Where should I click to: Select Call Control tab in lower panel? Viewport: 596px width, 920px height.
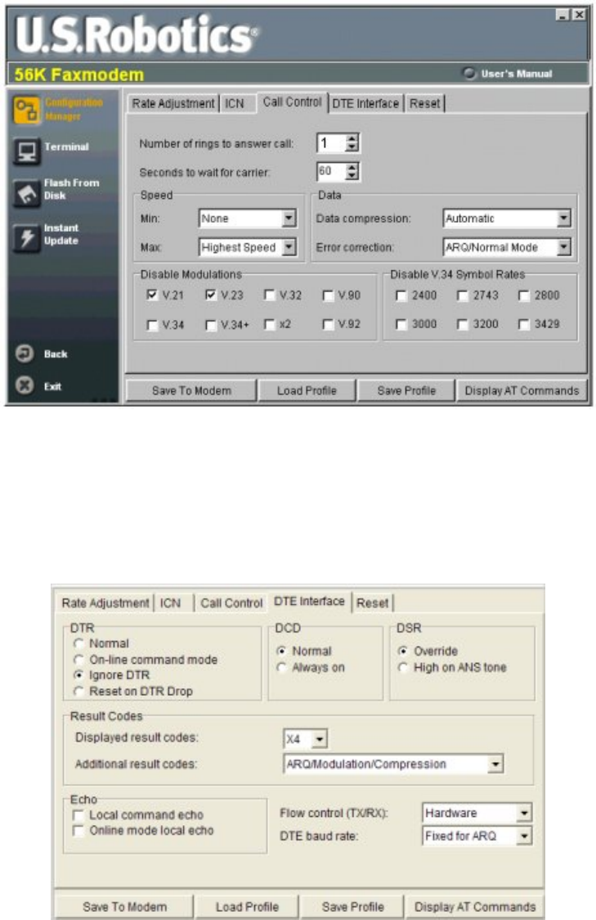[231, 602]
